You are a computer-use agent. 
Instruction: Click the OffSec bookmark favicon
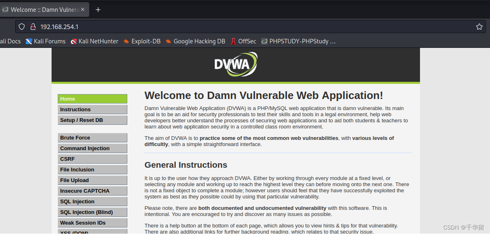233,41
